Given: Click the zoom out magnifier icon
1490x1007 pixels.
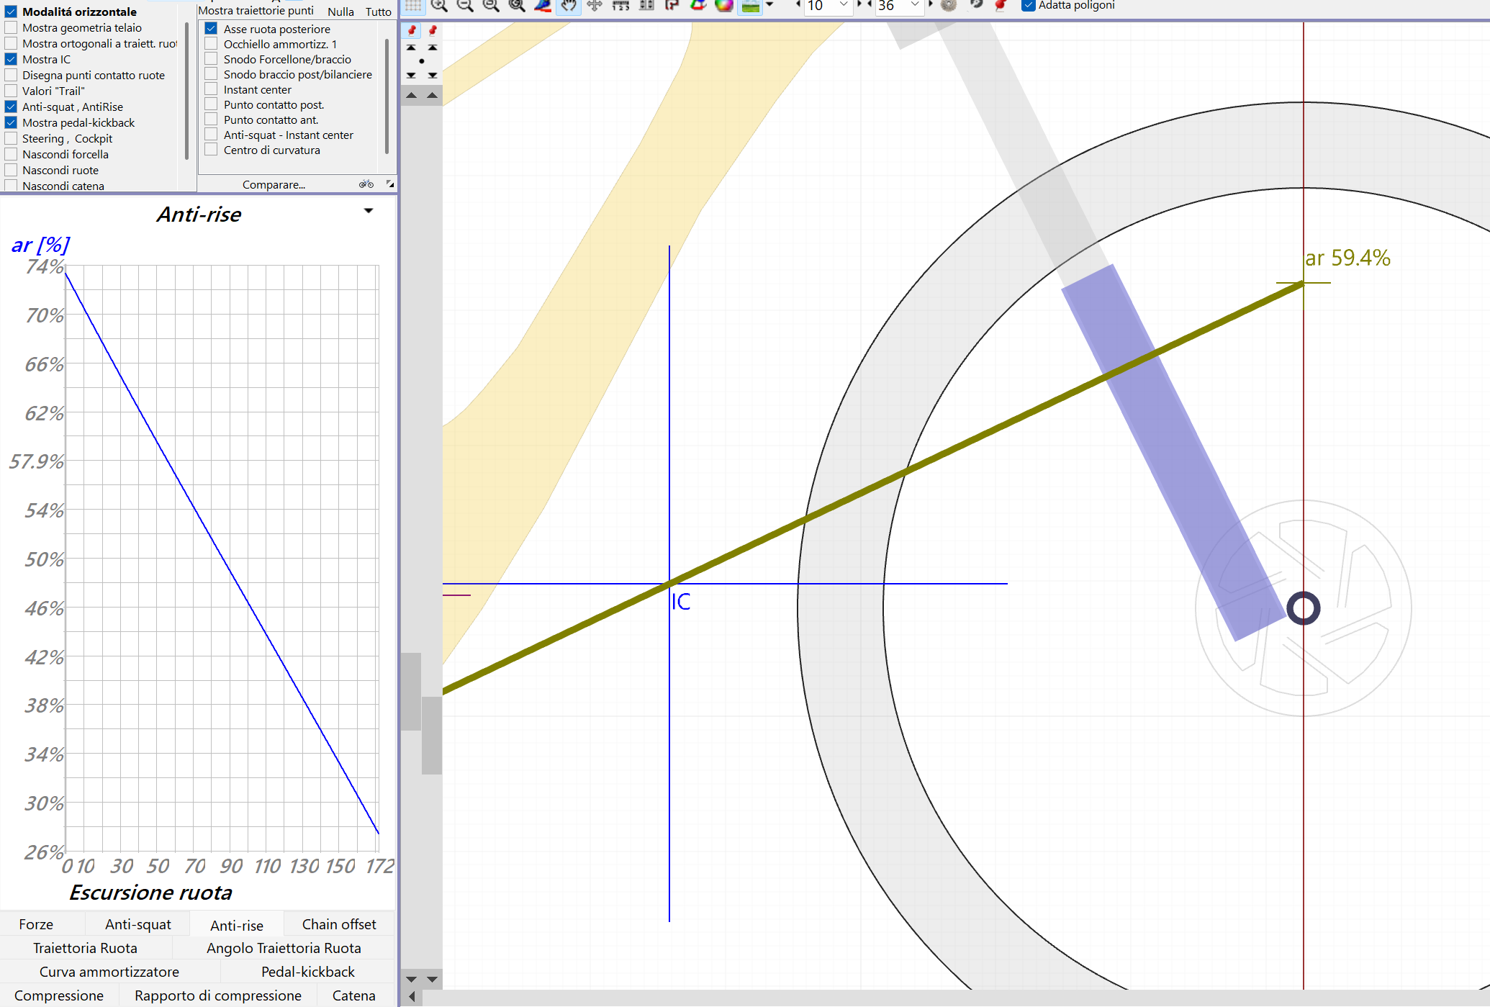Looking at the screenshot, I should [x=465, y=5].
